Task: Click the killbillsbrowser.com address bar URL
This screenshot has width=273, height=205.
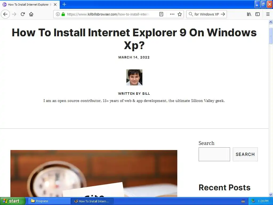Action: tap(108, 14)
